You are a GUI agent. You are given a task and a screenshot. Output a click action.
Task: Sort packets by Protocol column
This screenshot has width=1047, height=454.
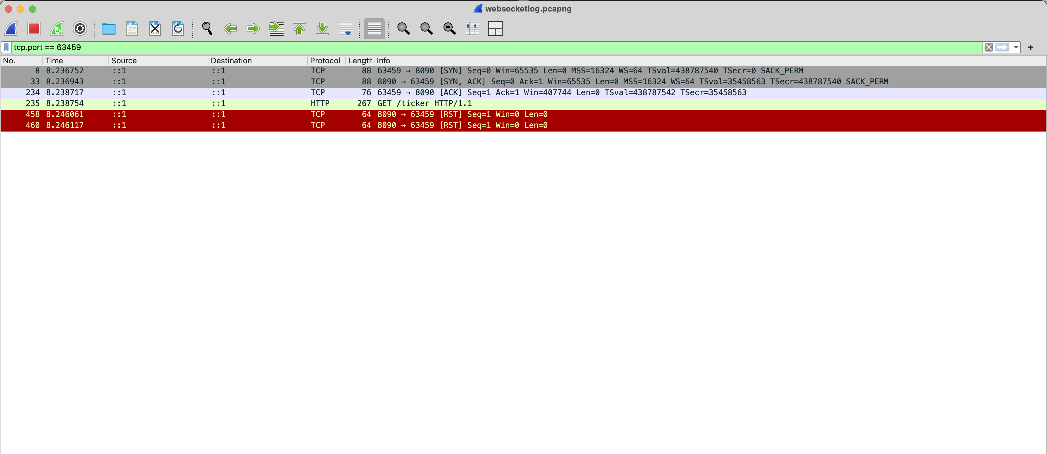click(x=325, y=61)
